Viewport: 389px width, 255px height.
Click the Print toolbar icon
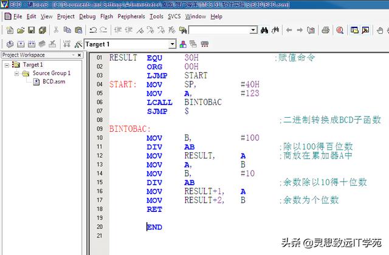(x=326, y=30)
